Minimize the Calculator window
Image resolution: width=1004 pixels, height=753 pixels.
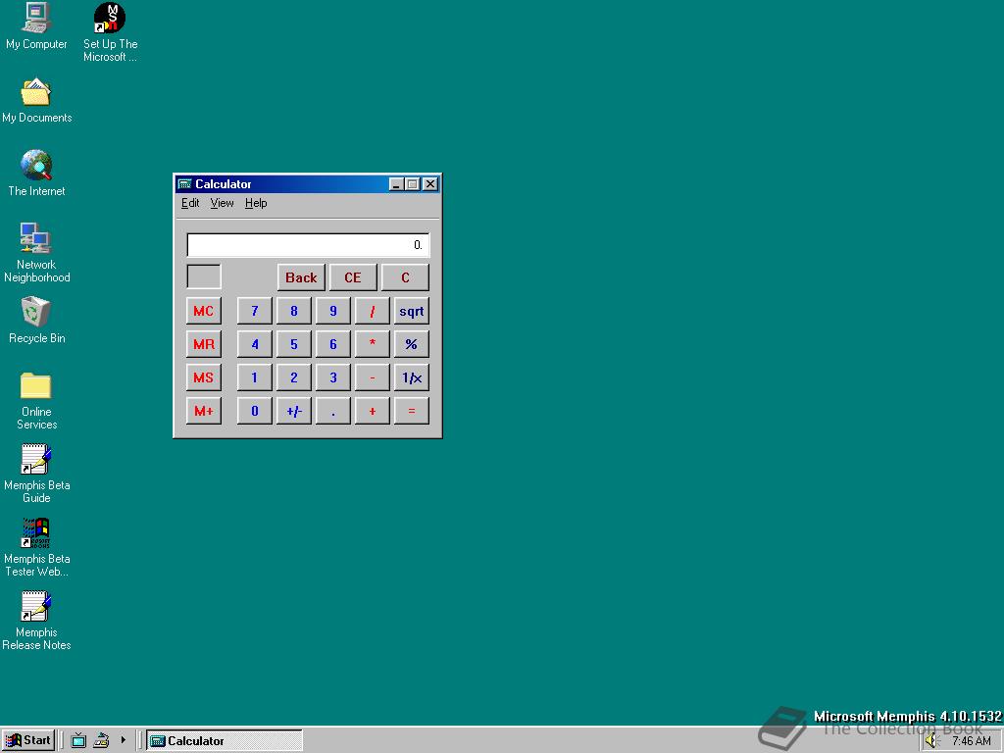pyautogui.click(x=396, y=184)
